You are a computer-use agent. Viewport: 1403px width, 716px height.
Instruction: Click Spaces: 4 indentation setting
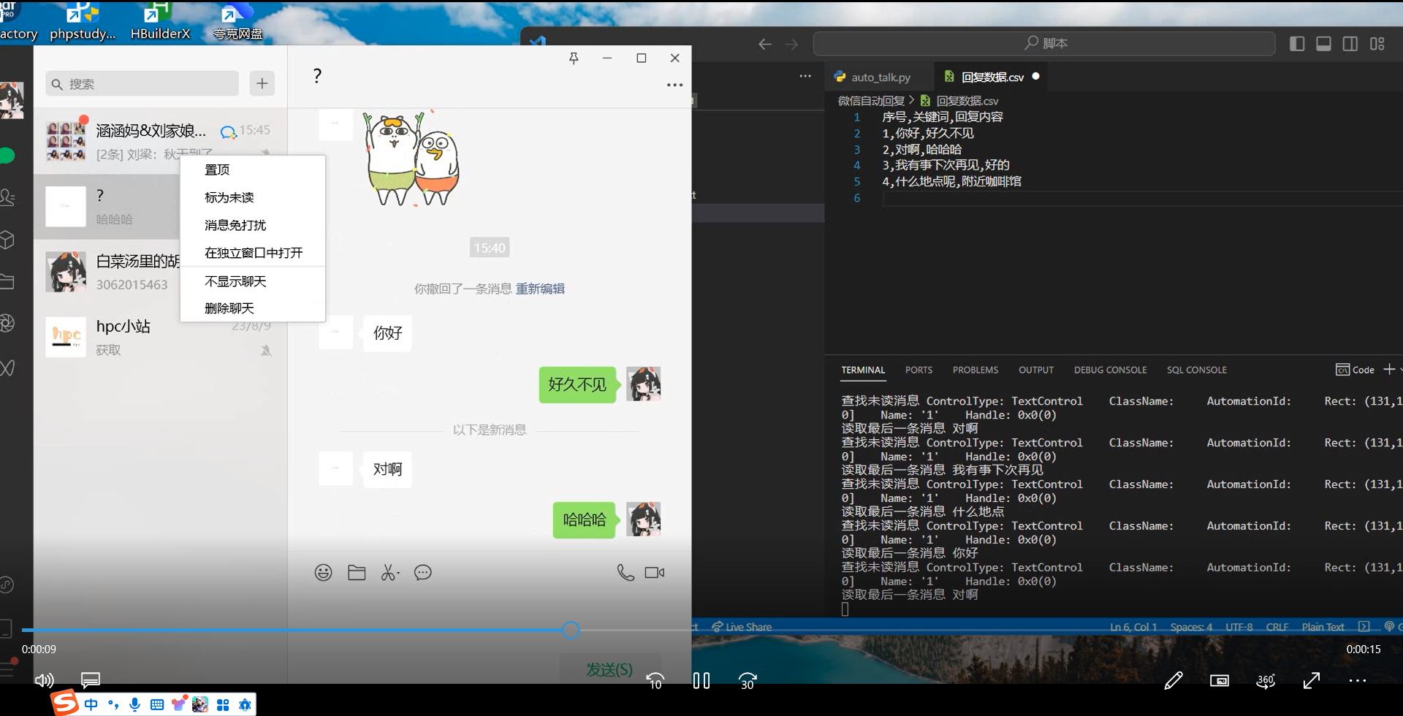pyautogui.click(x=1191, y=627)
